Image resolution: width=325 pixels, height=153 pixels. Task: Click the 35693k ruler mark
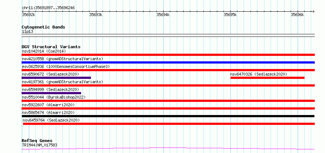click(x=96, y=15)
